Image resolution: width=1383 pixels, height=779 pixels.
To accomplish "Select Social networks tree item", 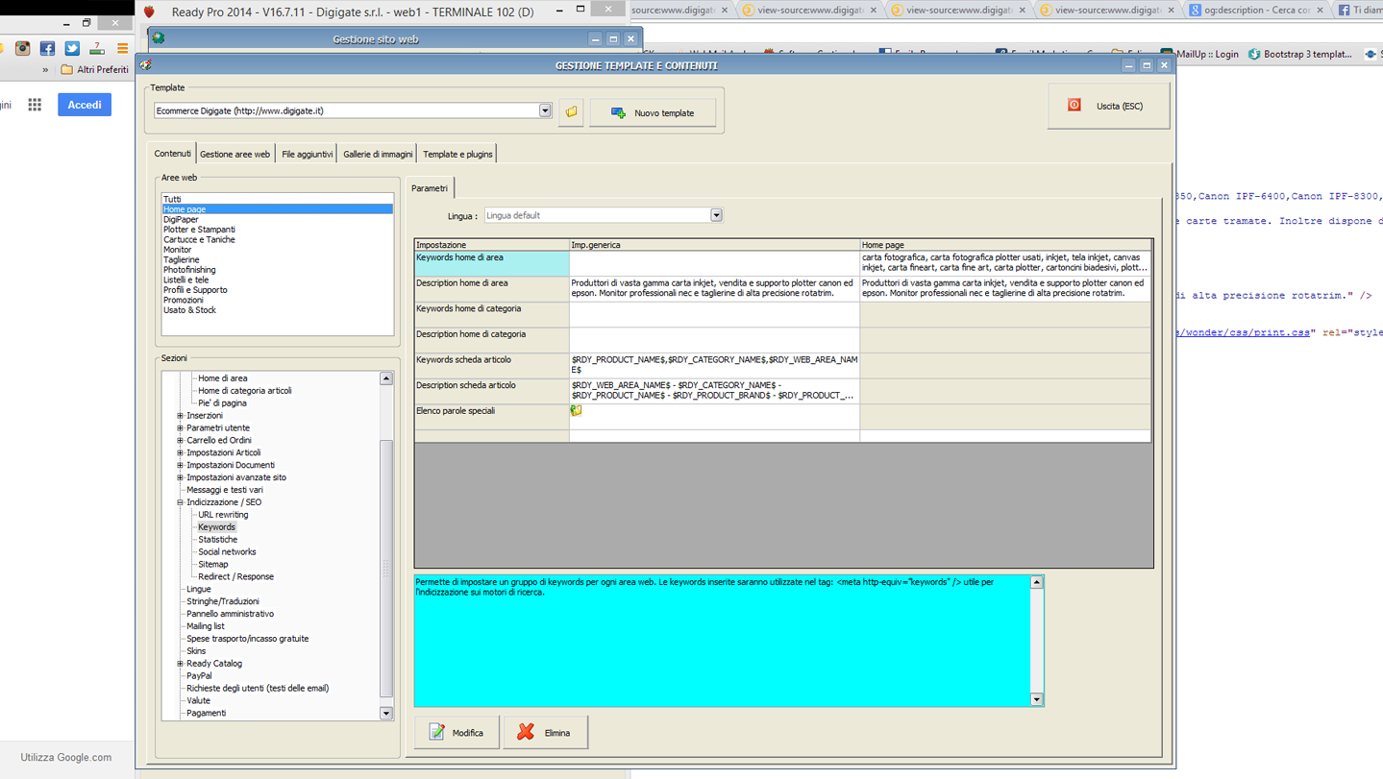I will (x=227, y=552).
